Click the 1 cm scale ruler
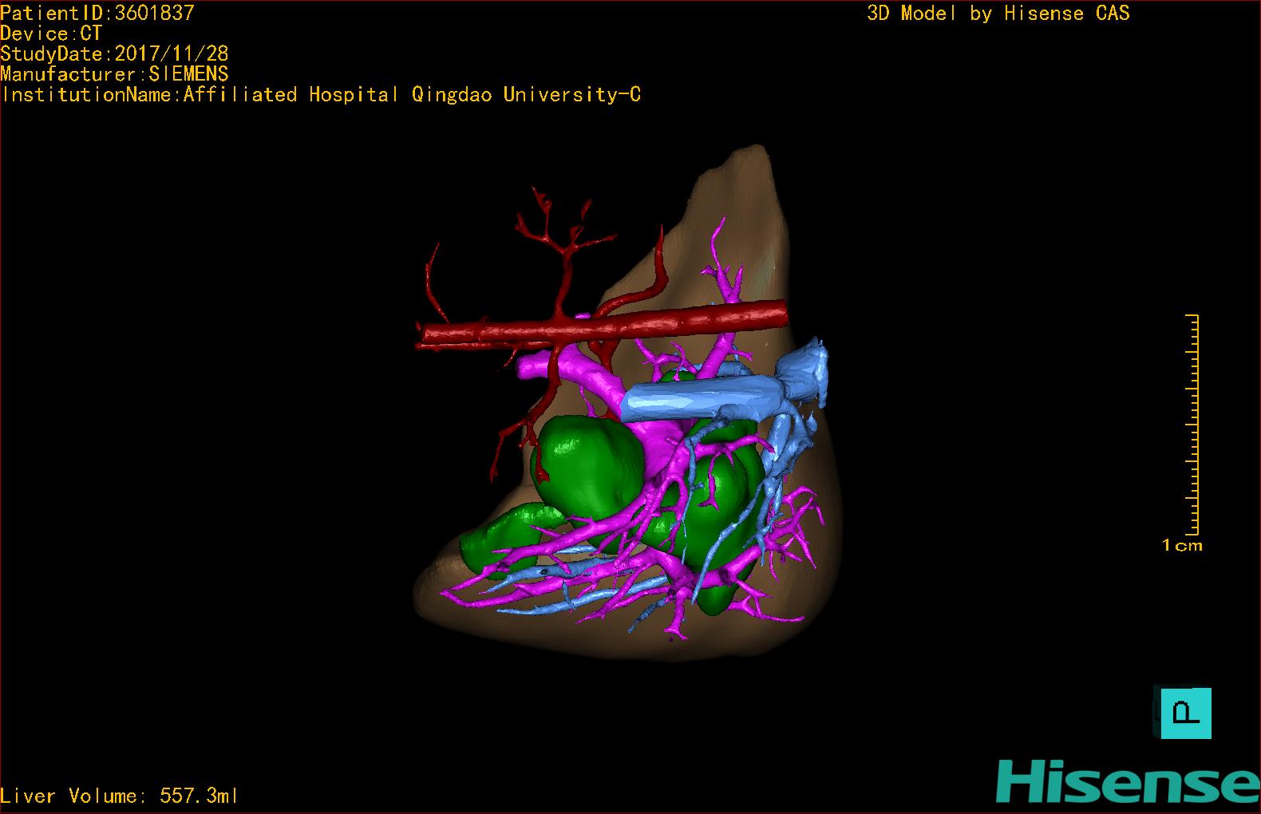Viewport: 1261px width, 814px height. click(x=1193, y=425)
